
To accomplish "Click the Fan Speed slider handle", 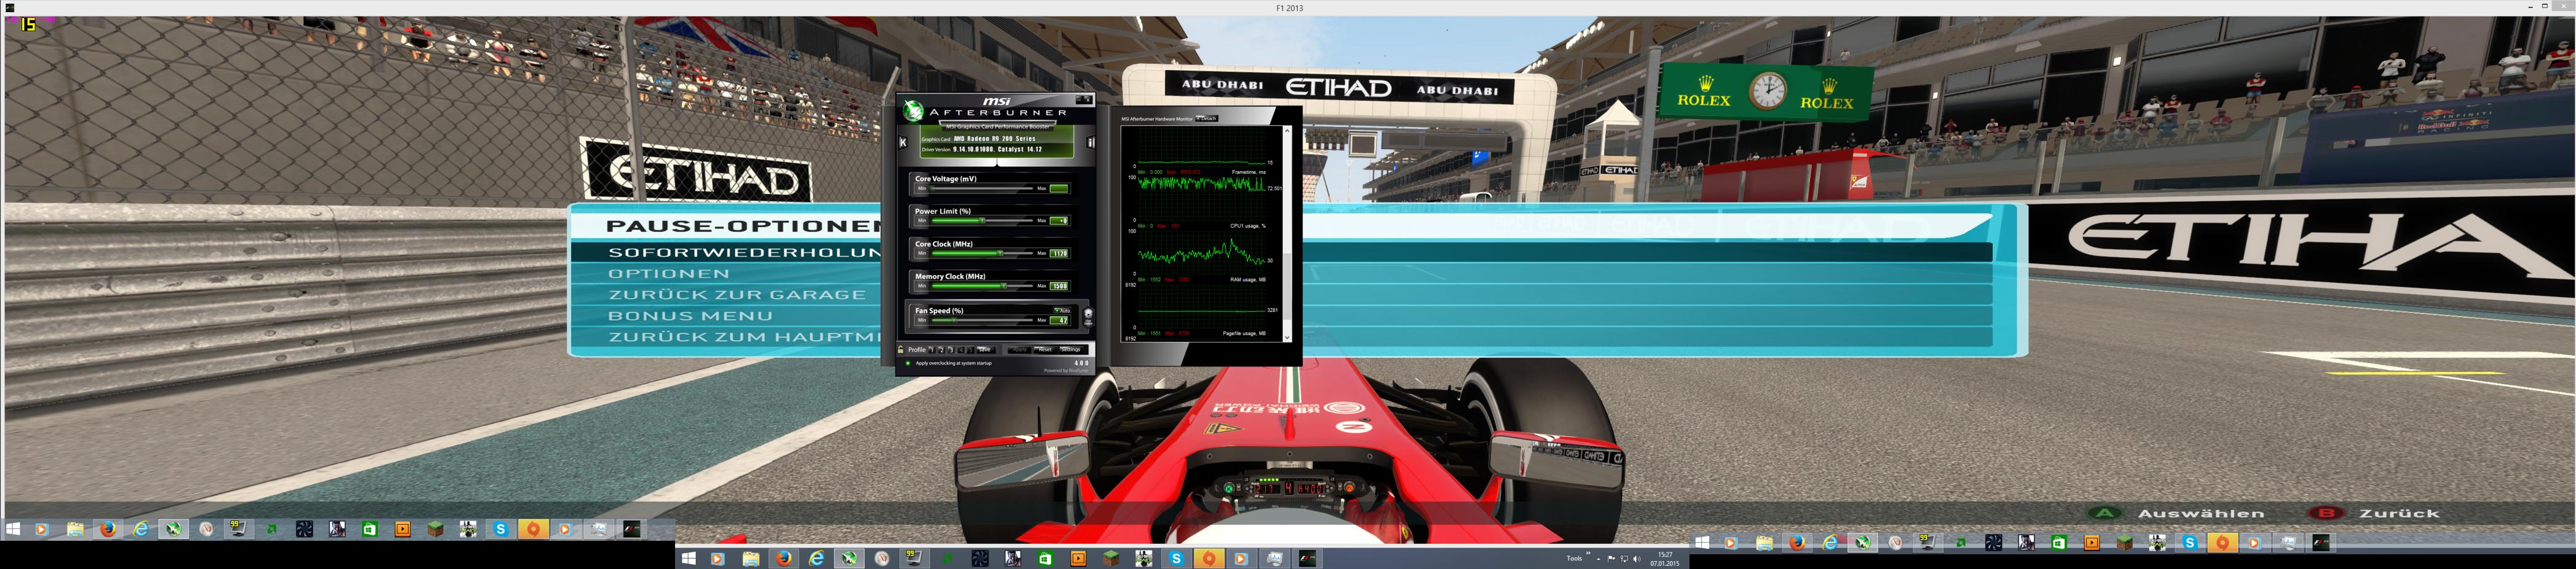I will tap(954, 320).
